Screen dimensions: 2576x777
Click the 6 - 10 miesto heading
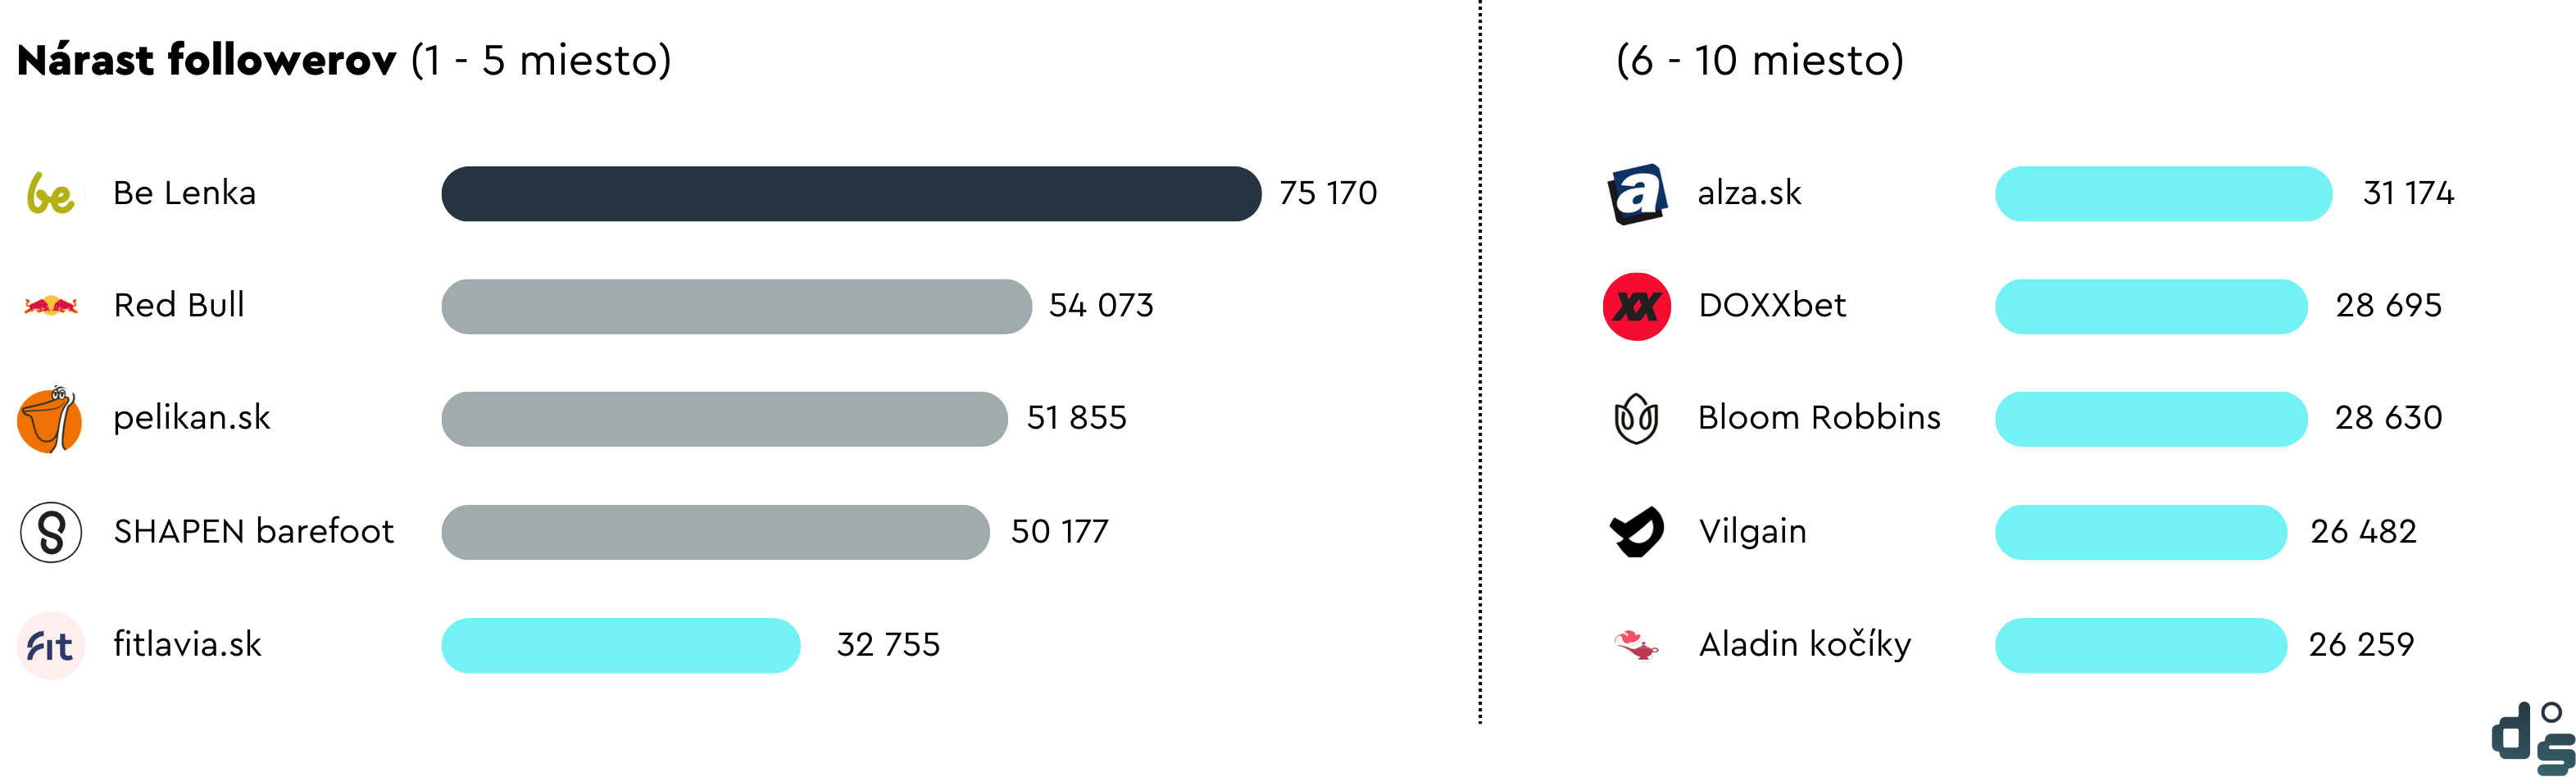(1760, 60)
